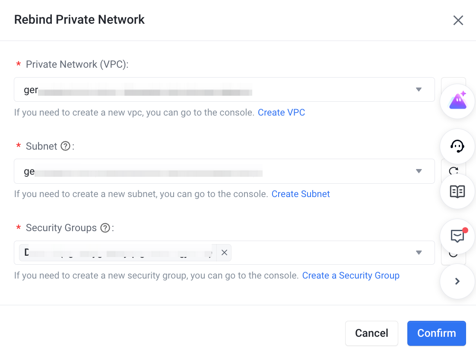Image resolution: width=476 pixels, height=351 pixels.
Task: Close the Rebind Private Network dialog
Action: [458, 20]
